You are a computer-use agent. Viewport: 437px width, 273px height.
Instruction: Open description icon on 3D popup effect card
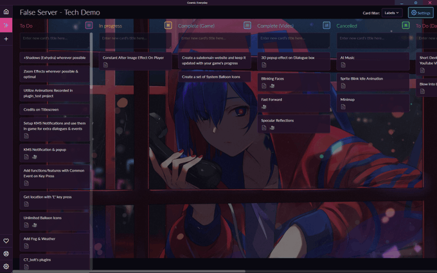click(264, 65)
